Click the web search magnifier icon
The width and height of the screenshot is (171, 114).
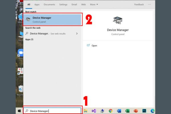coord(27,33)
